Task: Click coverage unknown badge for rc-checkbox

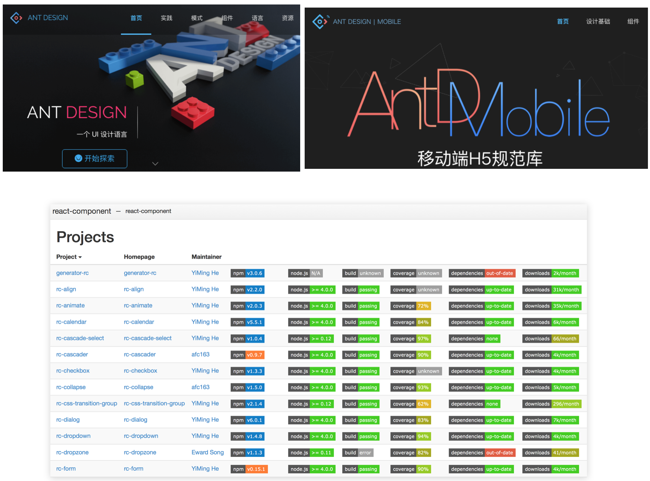Action: click(x=416, y=371)
